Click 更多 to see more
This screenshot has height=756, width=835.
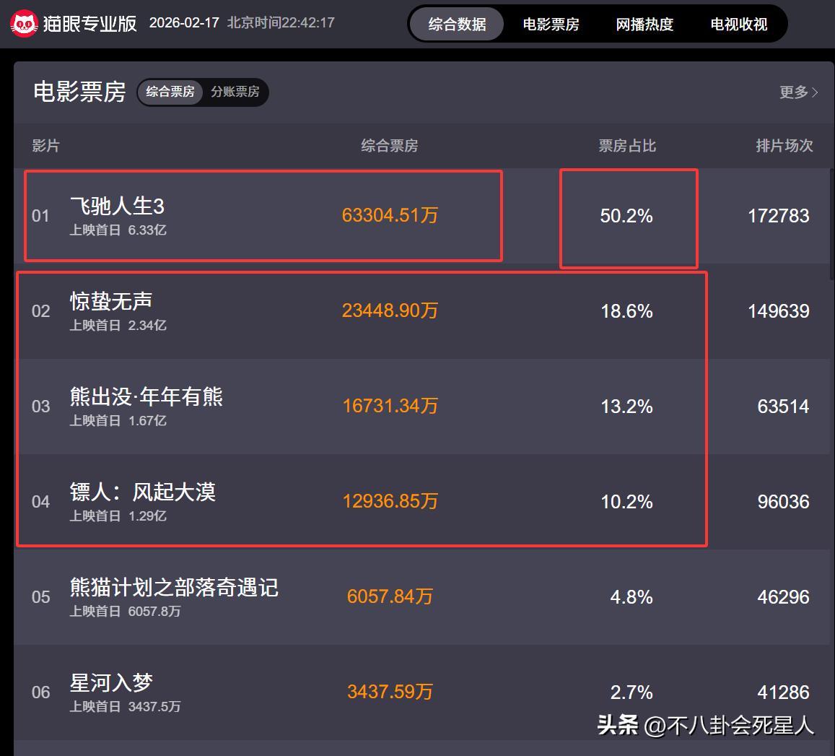[x=794, y=92]
